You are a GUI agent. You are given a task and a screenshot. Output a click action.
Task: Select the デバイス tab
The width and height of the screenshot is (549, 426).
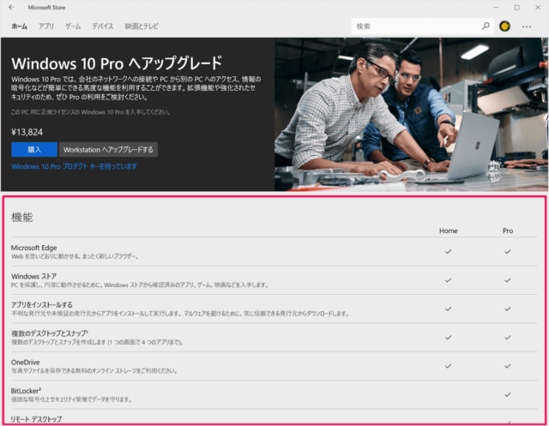coord(102,27)
